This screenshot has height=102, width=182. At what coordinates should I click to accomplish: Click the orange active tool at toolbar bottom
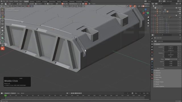[3, 48]
